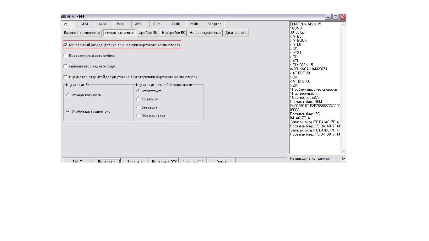
Task: Switch to the RCM tab
Action: [x=157, y=24]
